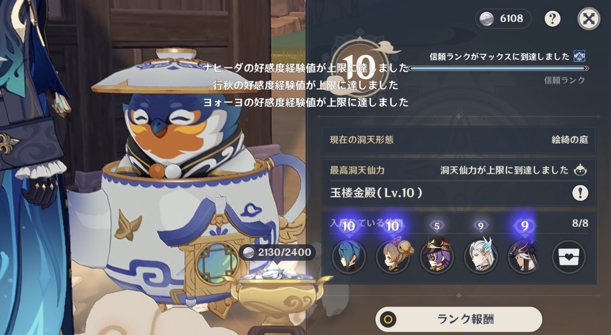This screenshot has height=335, width=611.
Task: Click the trust rank progress bar
Action: [498, 68]
